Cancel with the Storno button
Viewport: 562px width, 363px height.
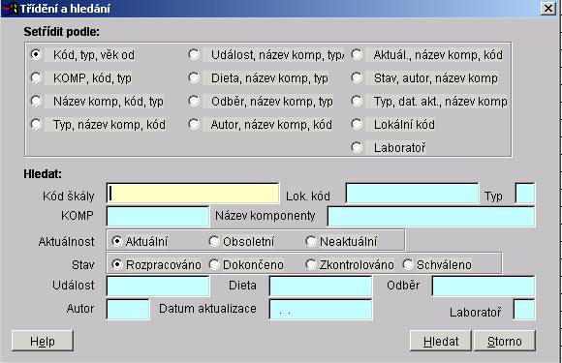click(505, 341)
